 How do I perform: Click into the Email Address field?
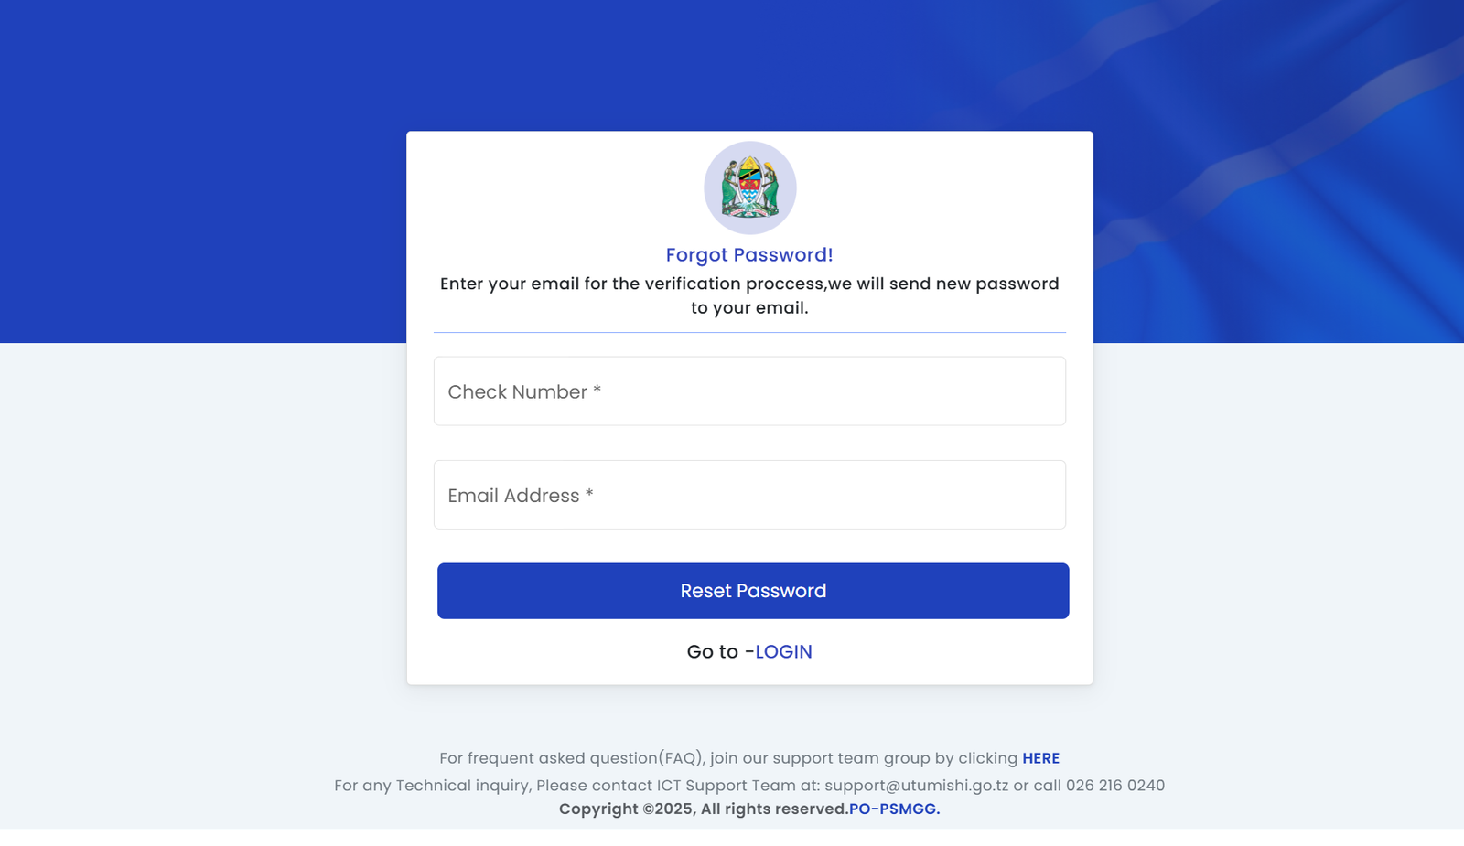749,495
